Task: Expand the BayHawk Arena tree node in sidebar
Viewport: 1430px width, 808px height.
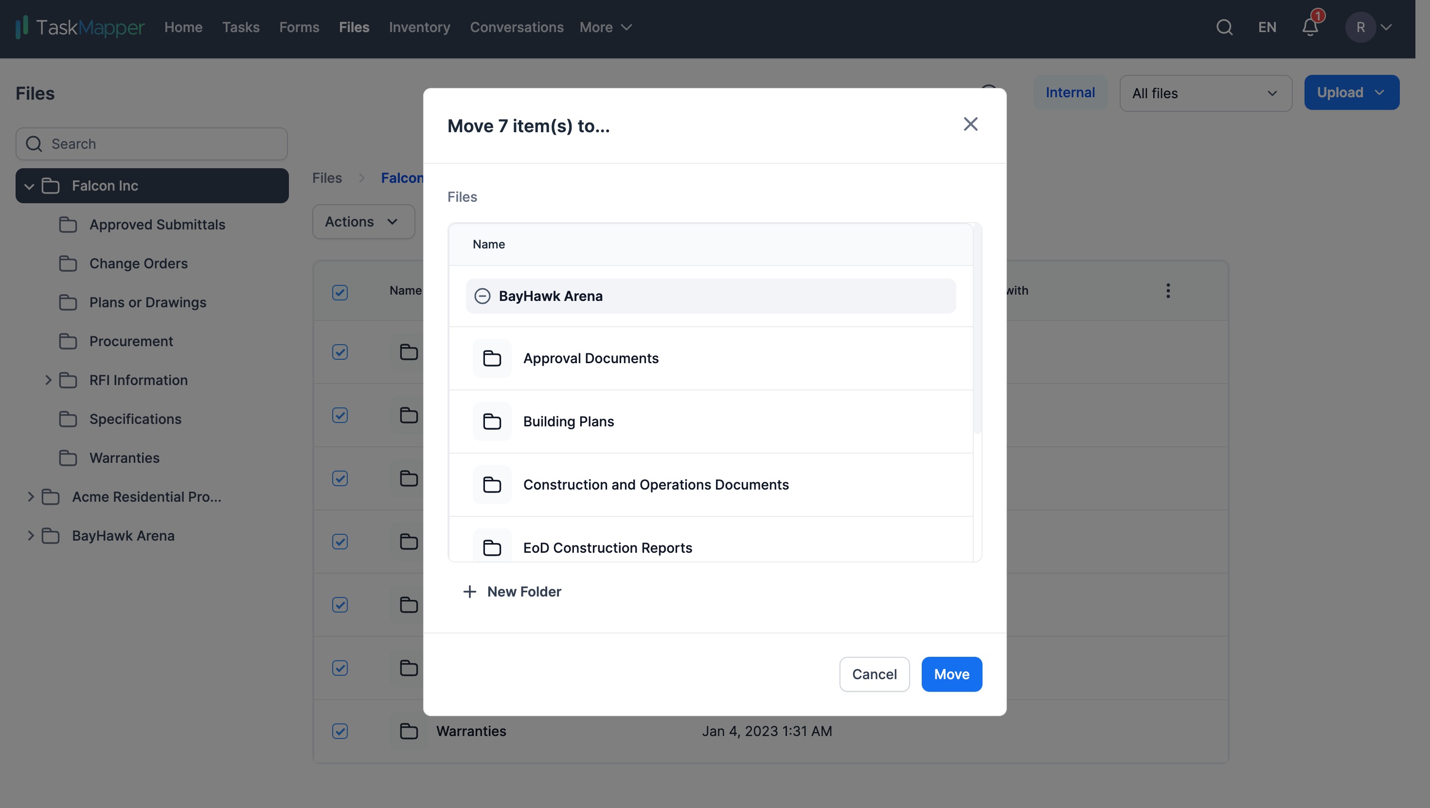Action: (x=31, y=536)
